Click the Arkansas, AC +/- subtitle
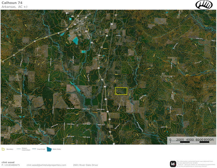This screenshot has height=168, width=217. (15, 6)
